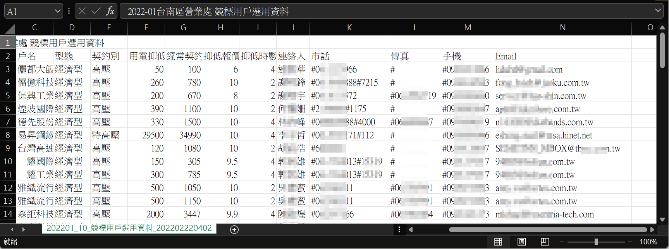Click the 森鉅科技 cell in row 14
This screenshot has height=249, width=669.
pos(34,214)
